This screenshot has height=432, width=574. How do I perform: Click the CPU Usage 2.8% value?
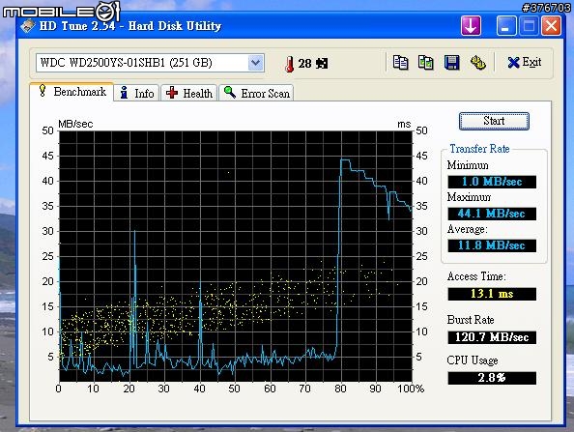click(x=492, y=378)
